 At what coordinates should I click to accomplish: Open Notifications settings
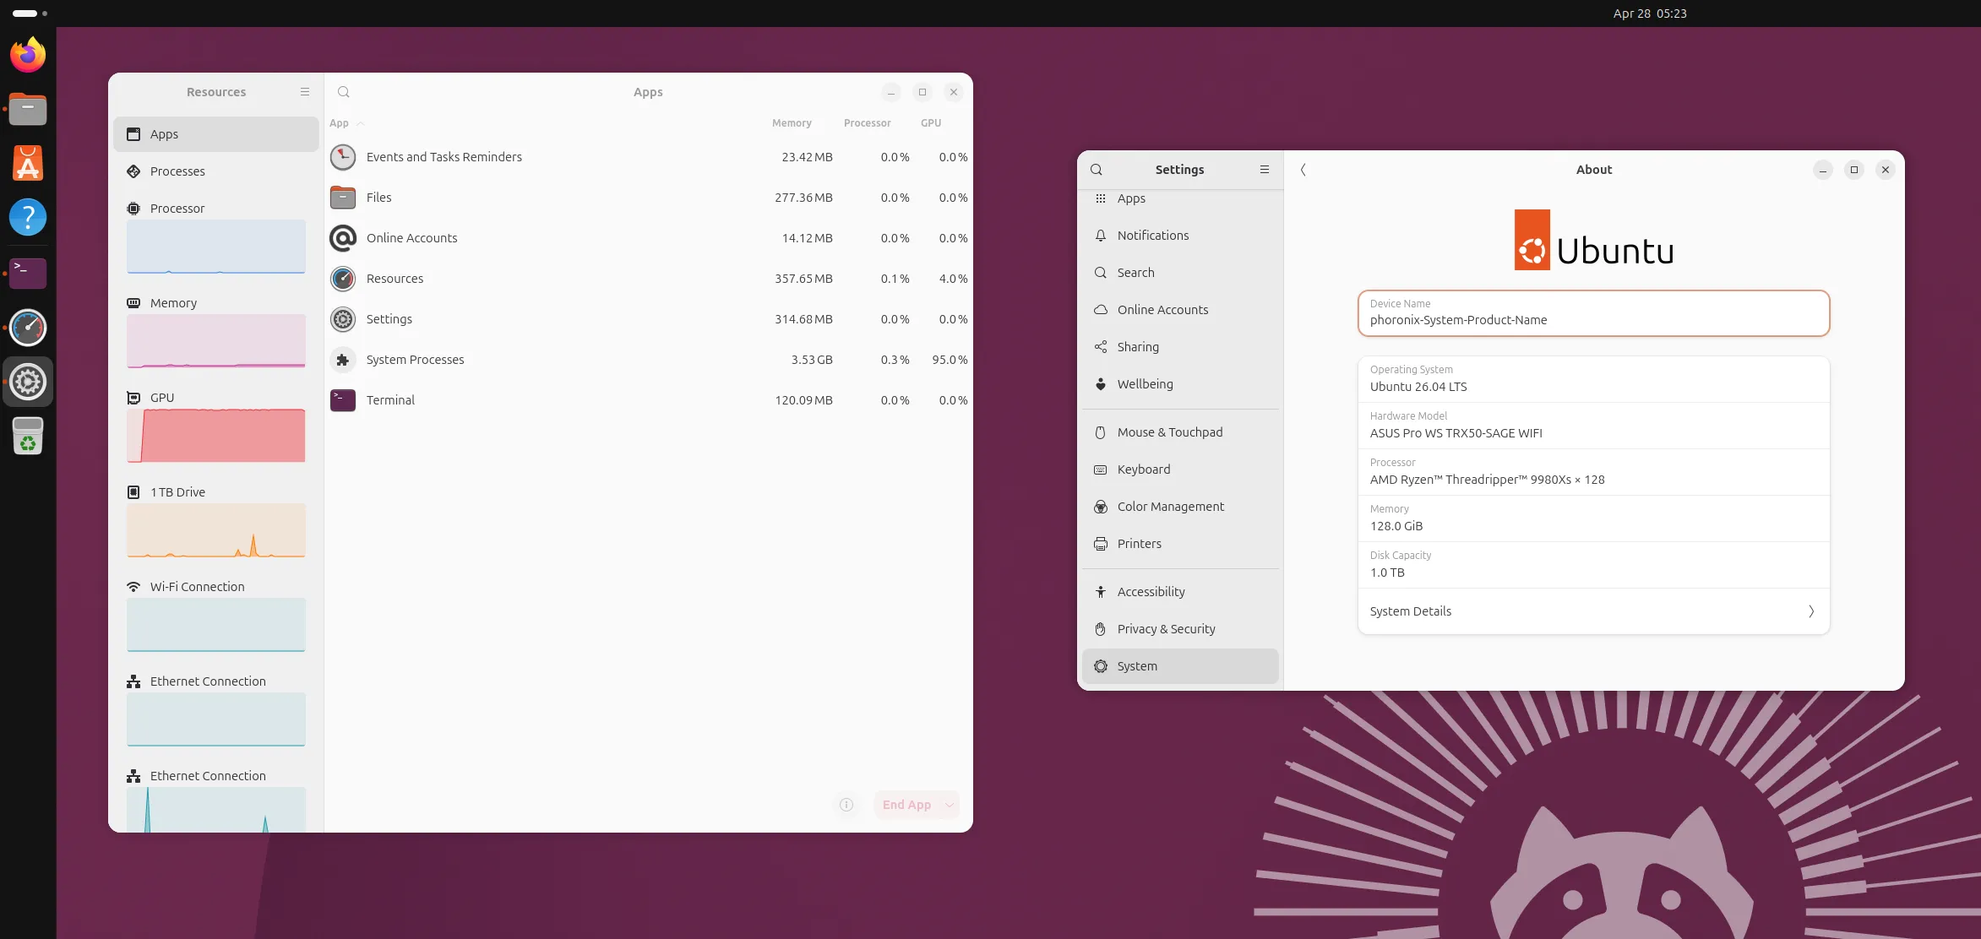click(1152, 235)
